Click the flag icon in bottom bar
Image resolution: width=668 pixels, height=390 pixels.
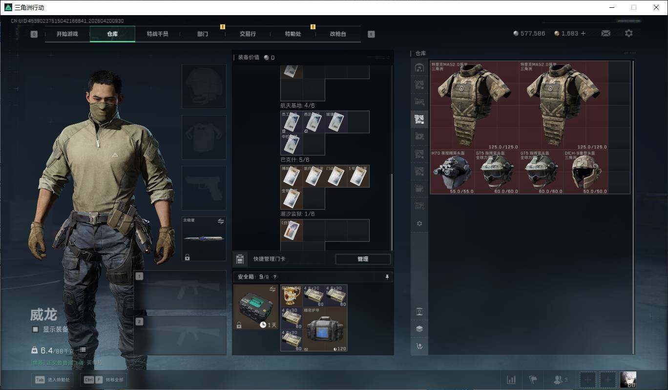point(533,379)
